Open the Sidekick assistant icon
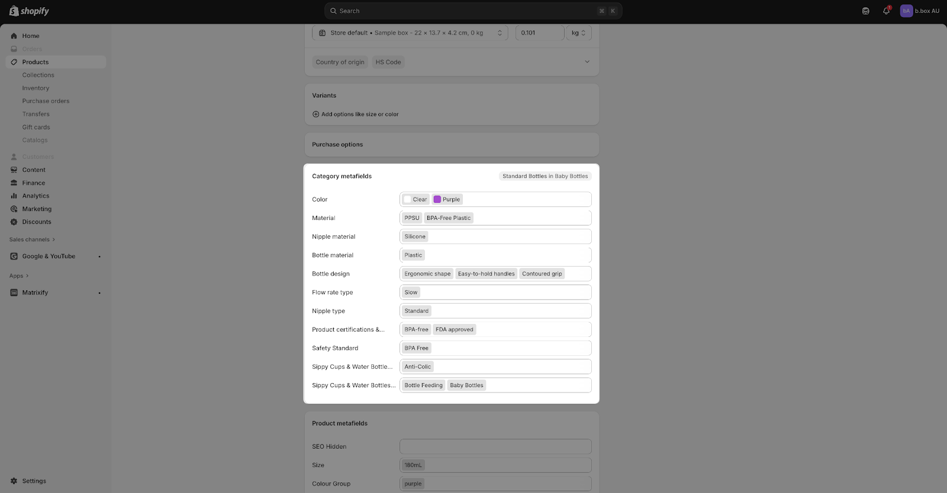Screen dimensions: 947x493 tap(865, 11)
